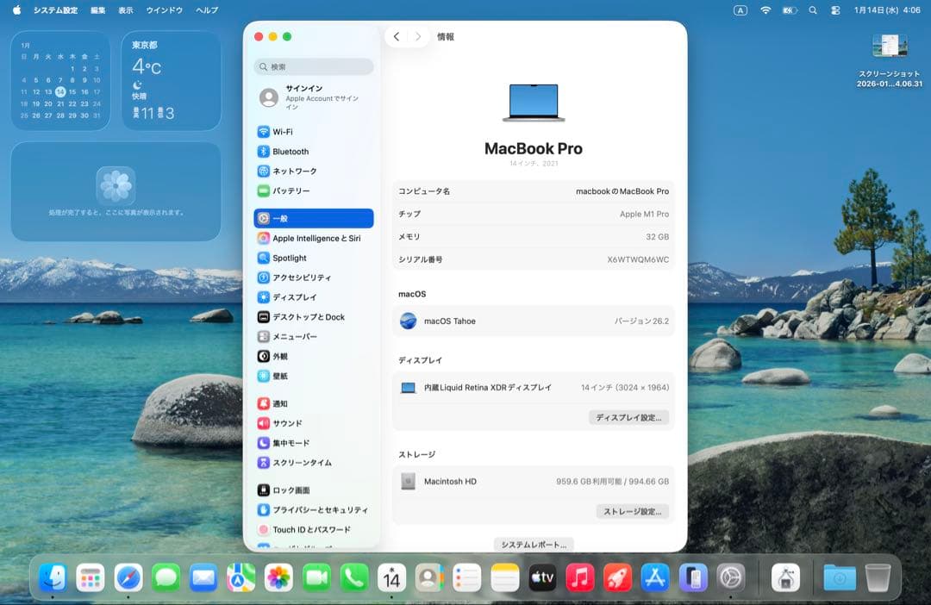Click the back navigation chevron
Screen dimensions: 931x605
(x=396, y=37)
